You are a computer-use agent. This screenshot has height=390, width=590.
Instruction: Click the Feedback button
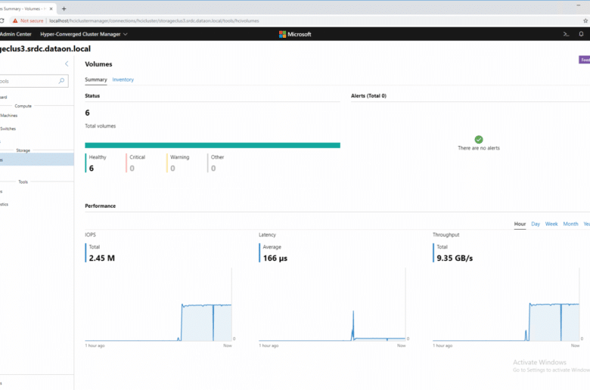[585, 60]
